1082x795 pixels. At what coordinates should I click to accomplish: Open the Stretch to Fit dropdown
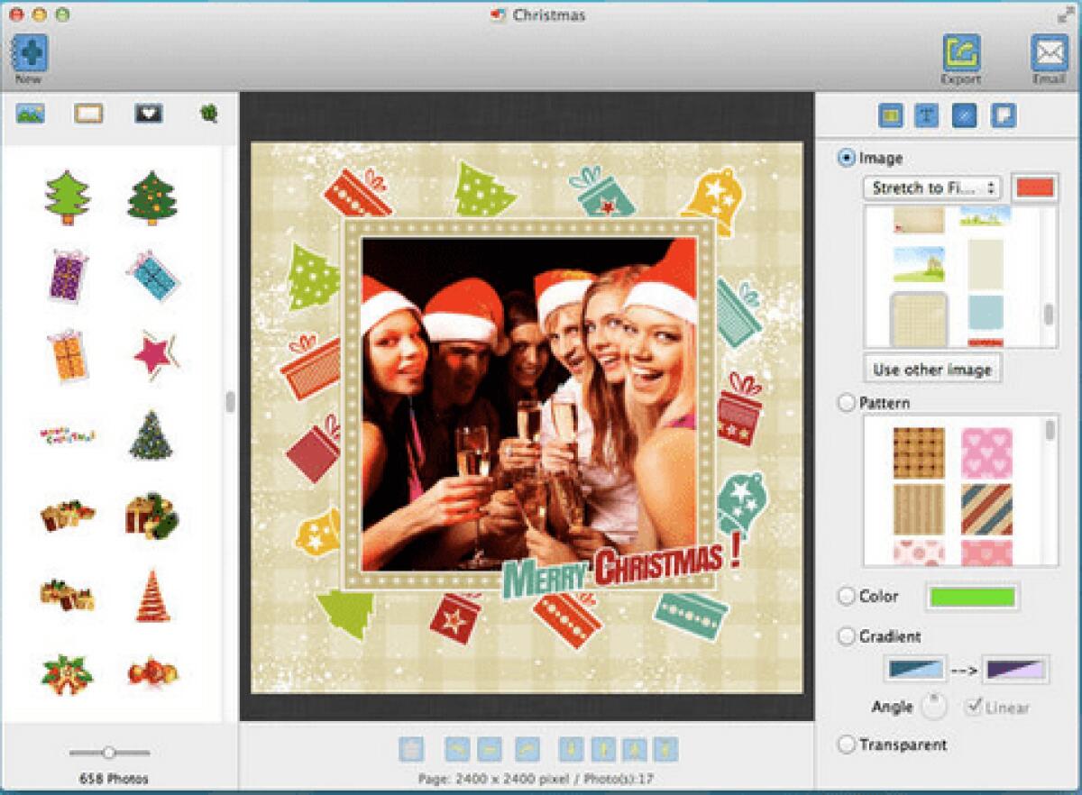[931, 189]
